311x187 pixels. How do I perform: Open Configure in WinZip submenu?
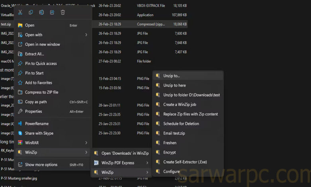[188, 171]
